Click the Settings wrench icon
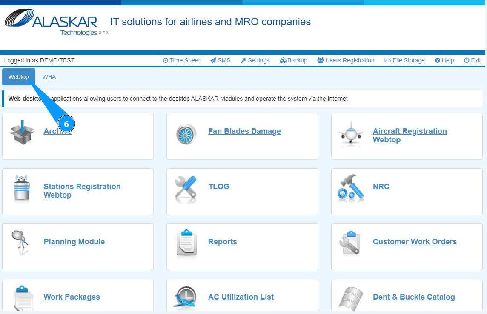 point(243,60)
